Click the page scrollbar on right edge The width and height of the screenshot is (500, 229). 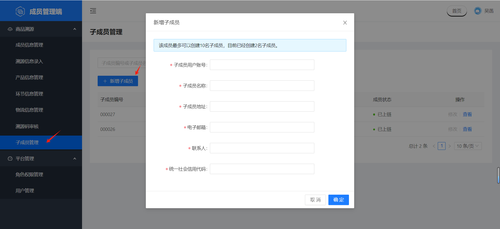498,175
